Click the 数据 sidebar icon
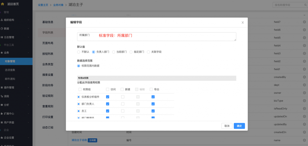 [2, 29]
